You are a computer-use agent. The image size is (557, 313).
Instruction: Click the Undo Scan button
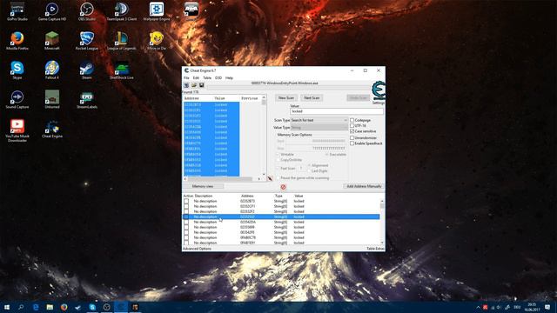click(x=358, y=98)
